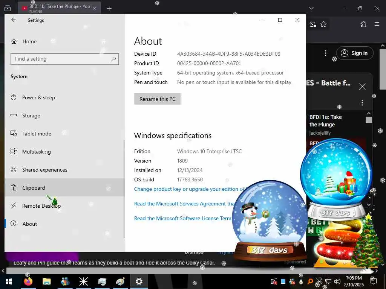The width and height of the screenshot is (386, 289).
Task: Open a new browser tab
Action: point(109,9)
